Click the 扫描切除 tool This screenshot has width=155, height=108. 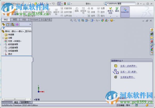pyautogui.click(x=66, y=8)
